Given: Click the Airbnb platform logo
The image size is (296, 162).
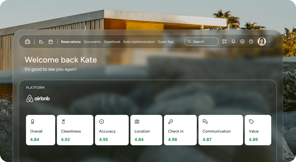Looking at the screenshot, I should coord(38,98).
